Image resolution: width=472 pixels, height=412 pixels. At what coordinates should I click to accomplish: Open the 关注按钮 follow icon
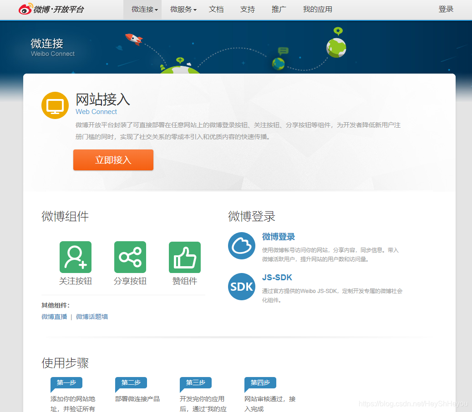click(x=76, y=257)
